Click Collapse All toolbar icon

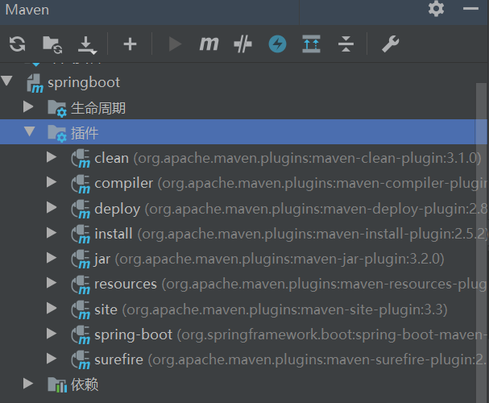[x=346, y=44]
